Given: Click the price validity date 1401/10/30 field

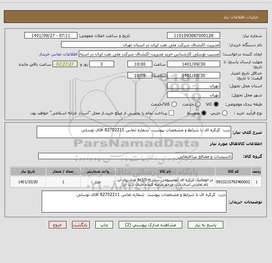Looking at the screenshot, I should pyautogui.click(x=194, y=75).
